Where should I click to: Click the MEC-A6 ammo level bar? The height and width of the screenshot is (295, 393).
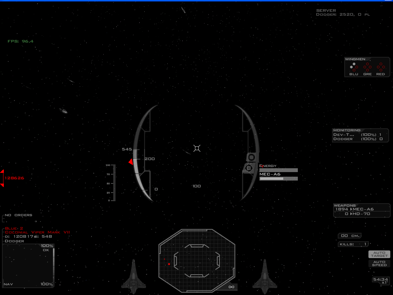pyautogui.click(x=279, y=179)
